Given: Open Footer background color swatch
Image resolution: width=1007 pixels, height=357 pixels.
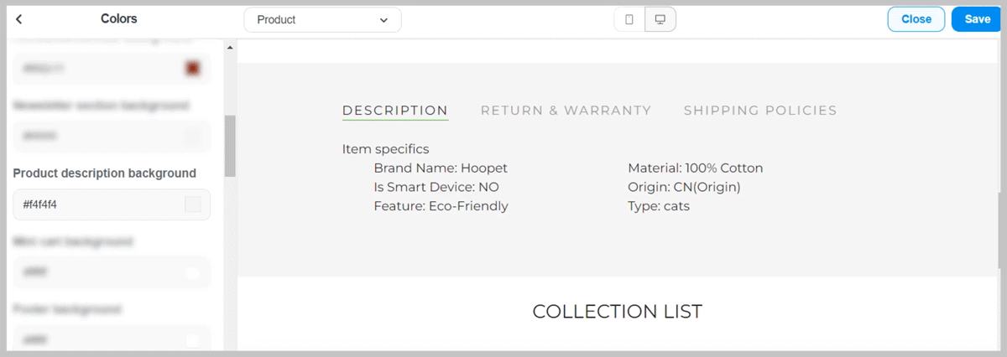Looking at the screenshot, I should point(193,340).
